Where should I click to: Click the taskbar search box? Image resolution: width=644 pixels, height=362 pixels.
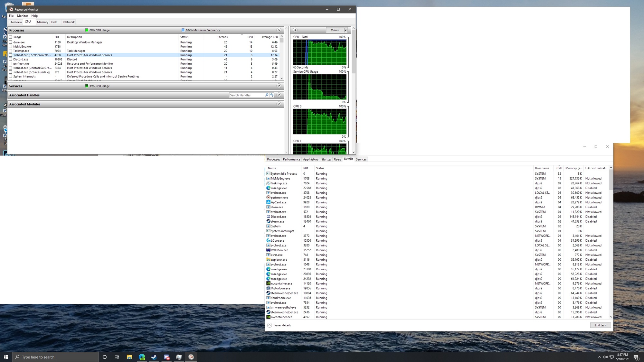pos(55,357)
